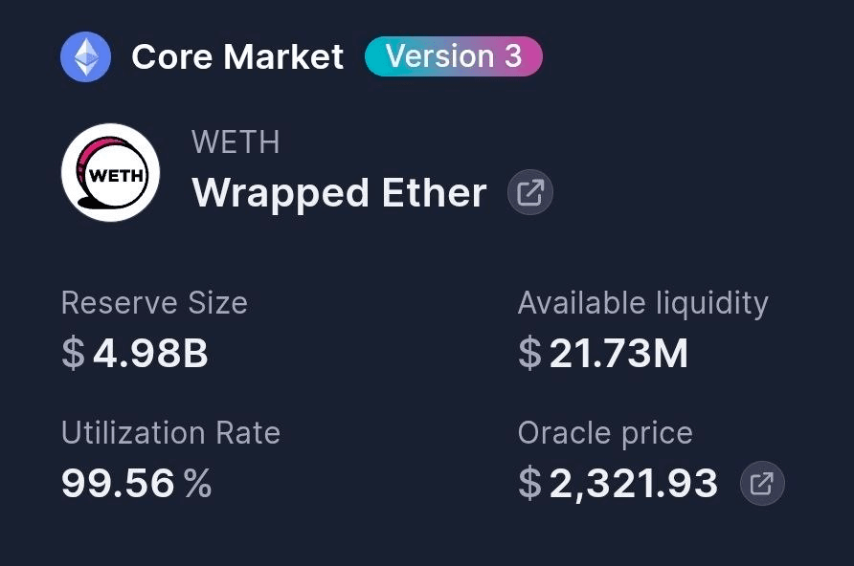This screenshot has width=854, height=566.
Task: Click the Available liquidity label
Action: 642,303
